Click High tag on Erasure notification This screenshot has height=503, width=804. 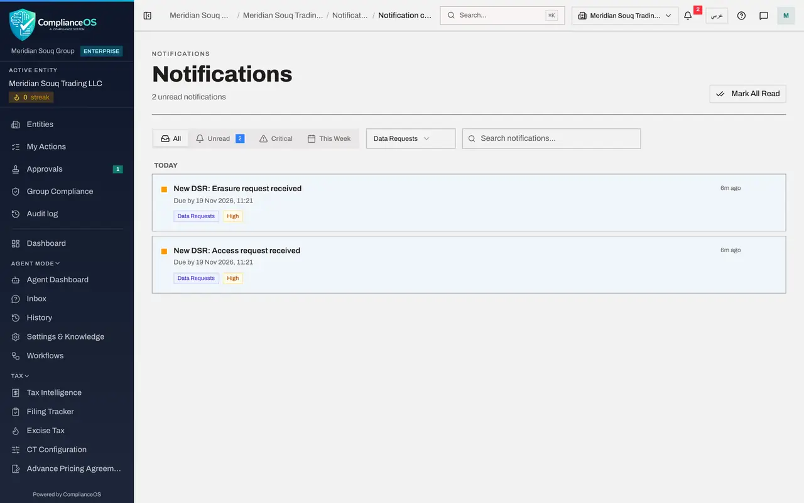coord(233,216)
